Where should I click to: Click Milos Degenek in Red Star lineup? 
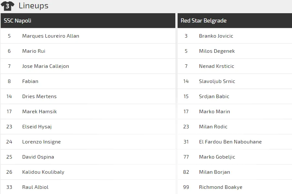(217, 51)
